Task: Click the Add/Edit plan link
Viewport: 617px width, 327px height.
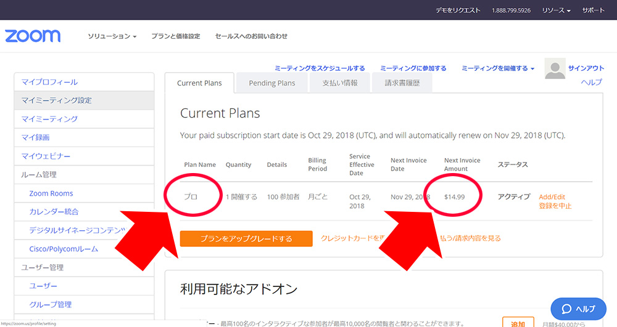Action: 552,197
